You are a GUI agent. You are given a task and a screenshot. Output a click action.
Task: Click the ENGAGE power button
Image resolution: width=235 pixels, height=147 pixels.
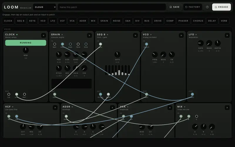coord(221,7)
